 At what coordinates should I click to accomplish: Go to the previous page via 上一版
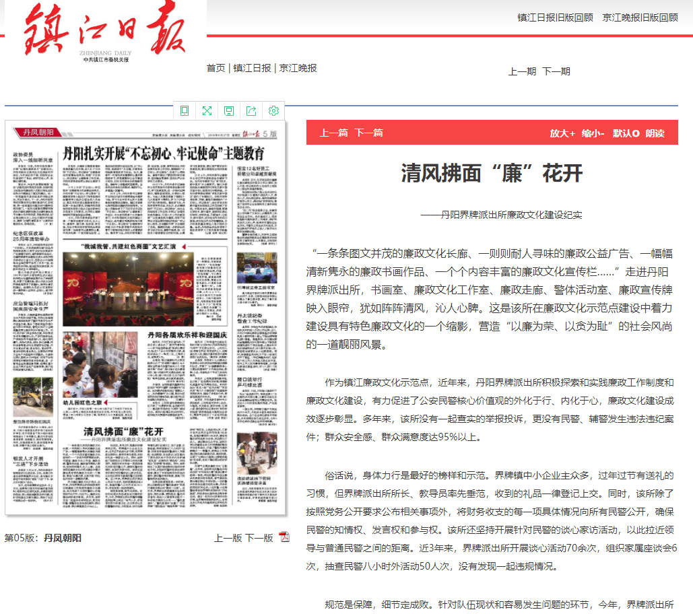tap(228, 538)
